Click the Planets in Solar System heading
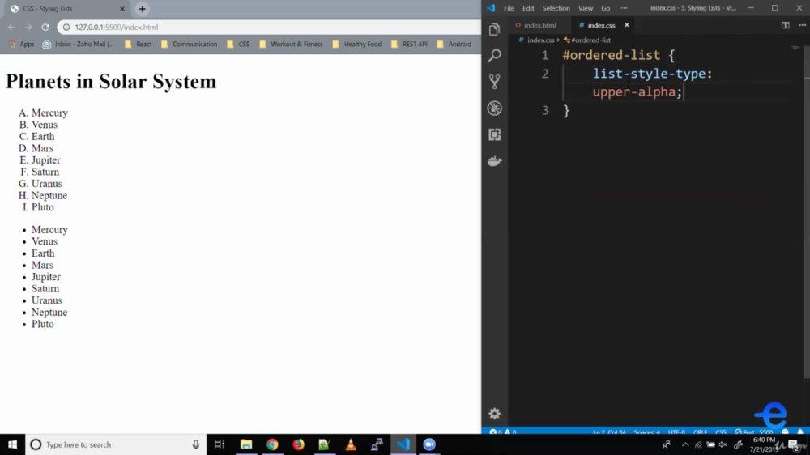 click(x=111, y=82)
